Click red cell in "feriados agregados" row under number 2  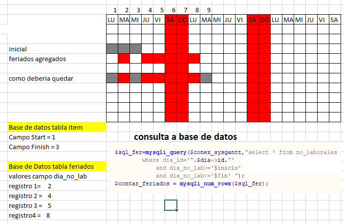pyautogui.click(x=124, y=59)
